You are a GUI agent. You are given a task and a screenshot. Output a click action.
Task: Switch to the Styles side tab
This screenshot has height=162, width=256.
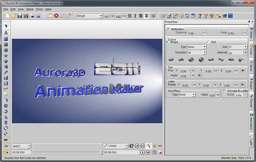tap(251, 33)
